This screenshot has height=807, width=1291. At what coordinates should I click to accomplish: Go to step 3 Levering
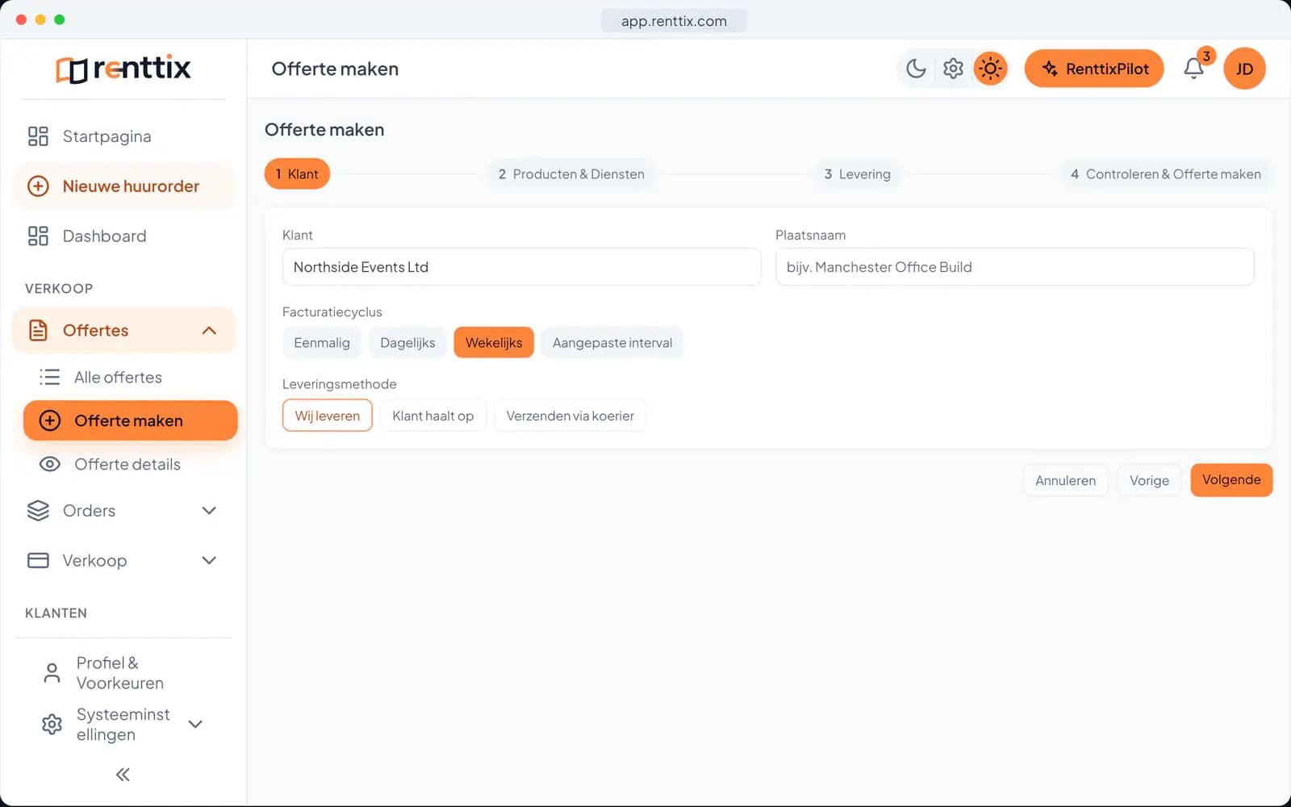857,174
